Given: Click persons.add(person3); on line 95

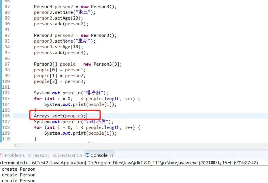Looking at the screenshot, I should coord(61,53).
